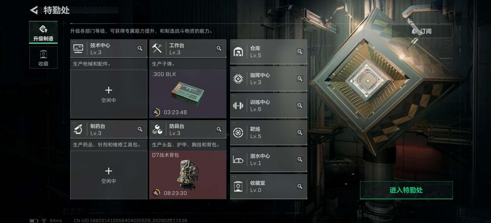Switch to the 收藏 sidebar tab

(x=43, y=57)
